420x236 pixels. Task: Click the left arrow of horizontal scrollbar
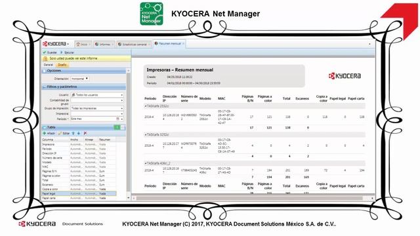pos(134,198)
